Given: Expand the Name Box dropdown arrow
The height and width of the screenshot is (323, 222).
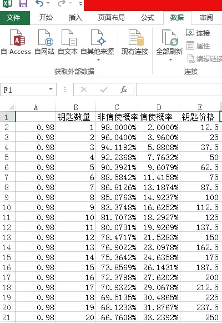Looking at the screenshot, I should 51,89.
